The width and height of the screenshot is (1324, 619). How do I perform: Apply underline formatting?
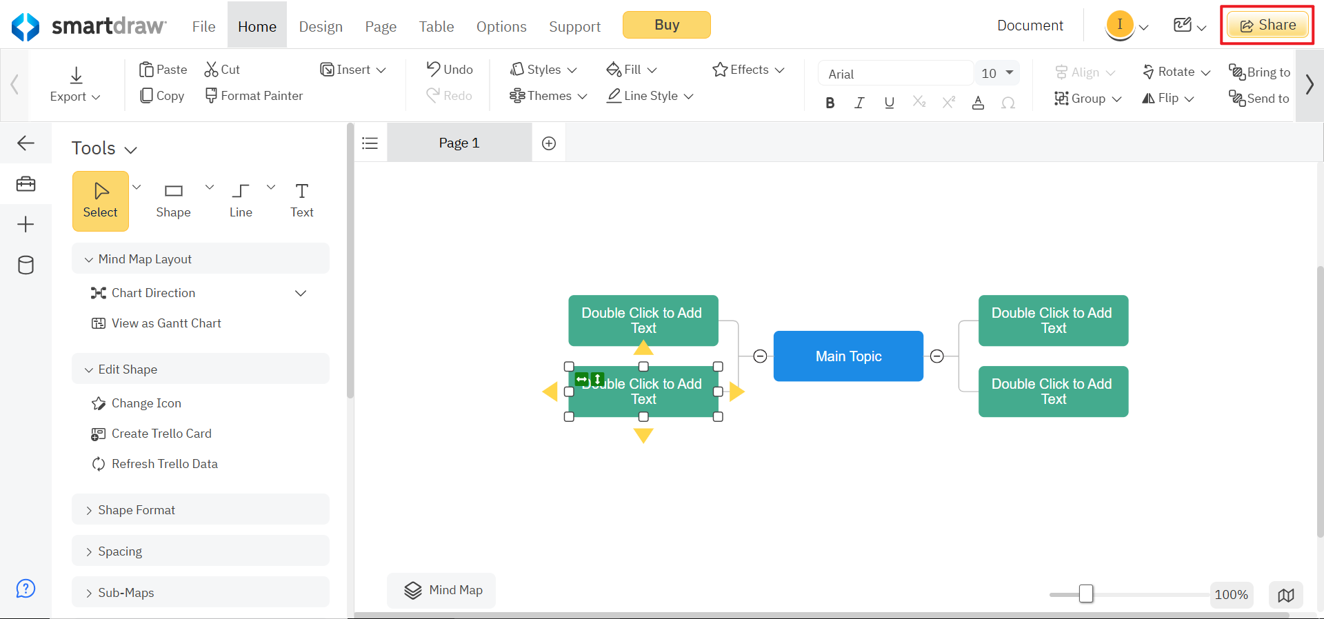click(x=890, y=103)
